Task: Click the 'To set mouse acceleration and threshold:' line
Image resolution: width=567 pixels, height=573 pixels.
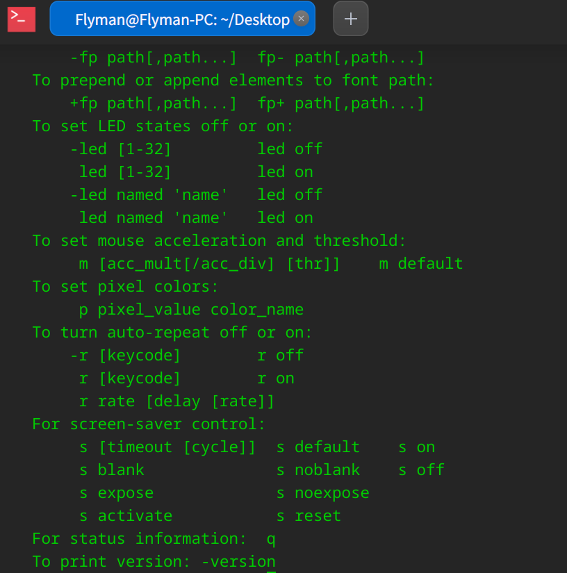Action: tap(219, 241)
